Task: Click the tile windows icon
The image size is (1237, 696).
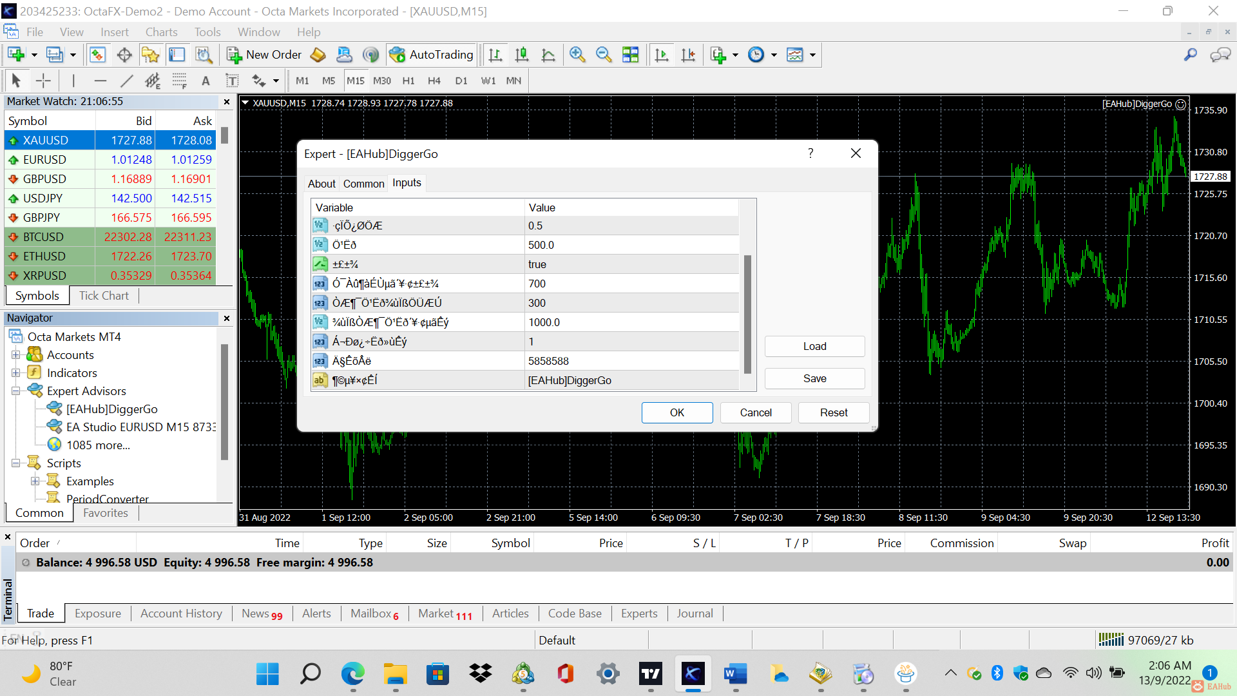Action: click(x=631, y=55)
